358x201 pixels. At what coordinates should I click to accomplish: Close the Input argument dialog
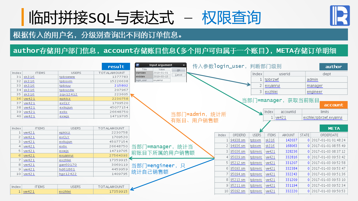pos(184,65)
